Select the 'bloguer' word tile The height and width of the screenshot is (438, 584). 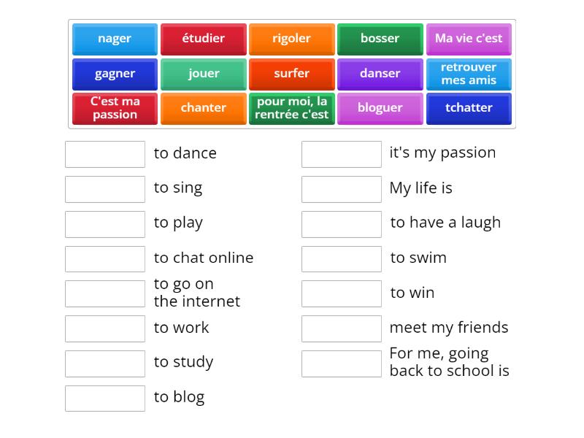[x=380, y=108]
